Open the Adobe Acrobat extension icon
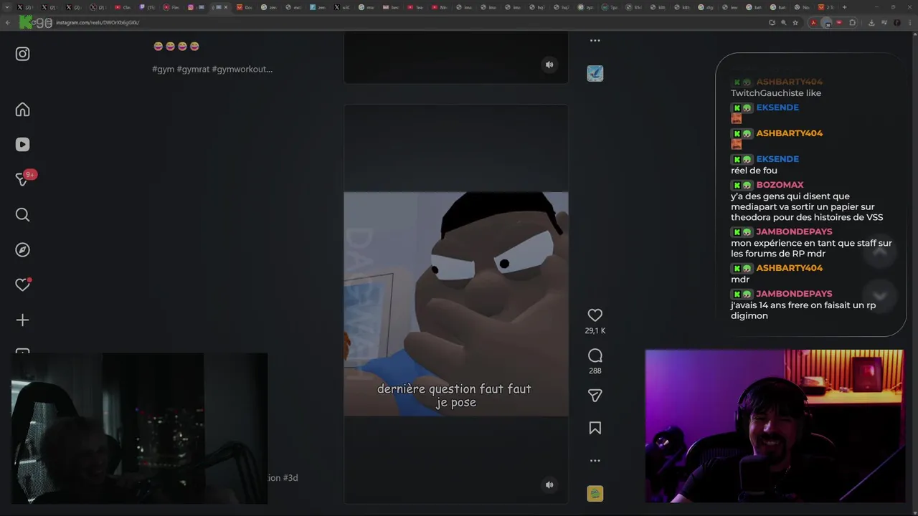918x516 pixels. click(813, 22)
